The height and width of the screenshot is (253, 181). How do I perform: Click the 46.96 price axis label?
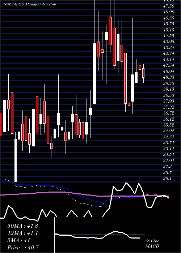tap(169, 12)
